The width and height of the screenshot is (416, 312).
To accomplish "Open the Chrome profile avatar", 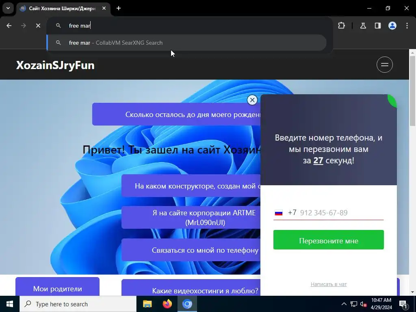I will tap(392, 26).
